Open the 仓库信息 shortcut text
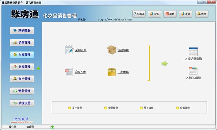The height and width of the screenshot is (130, 217). click(185, 108)
